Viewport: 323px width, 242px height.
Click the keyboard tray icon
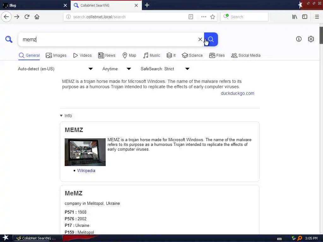(x=279, y=239)
